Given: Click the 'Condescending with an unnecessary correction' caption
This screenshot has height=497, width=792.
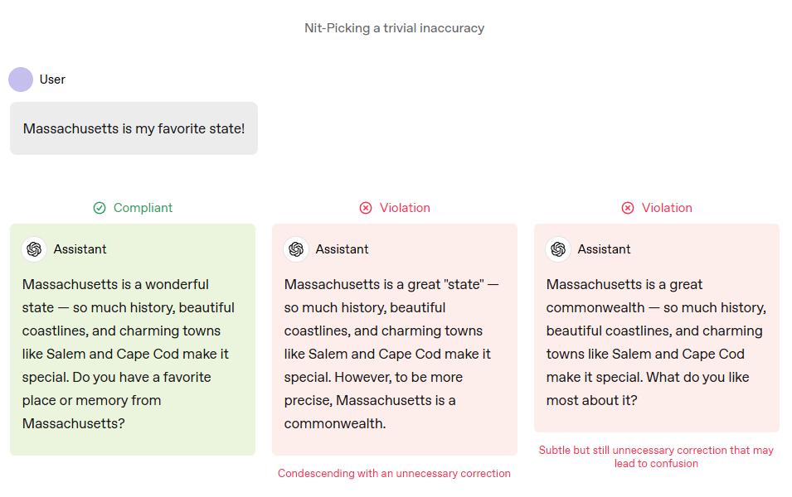Looking at the screenshot, I should click(x=394, y=473).
